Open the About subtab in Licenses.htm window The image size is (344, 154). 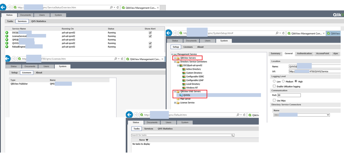pyautogui.click(x=39, y=72)
